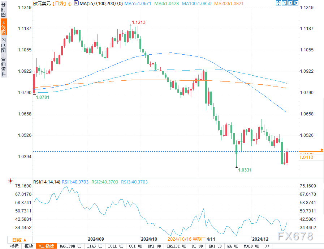Click the MA0:1.0428 legend value

tap(167, 4)
